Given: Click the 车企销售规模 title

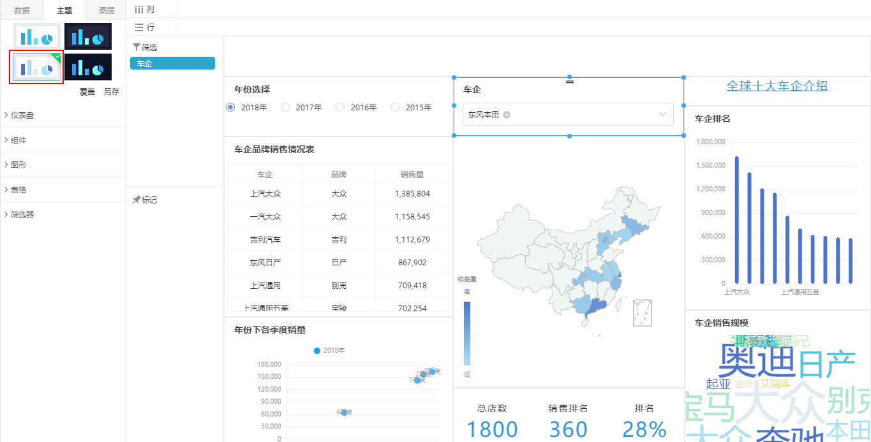Looking at the screenshot, I should point(722,323).
